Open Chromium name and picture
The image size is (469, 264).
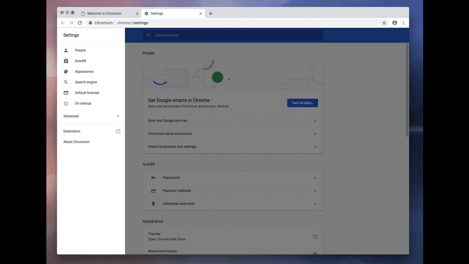click(x=233, y=134)
